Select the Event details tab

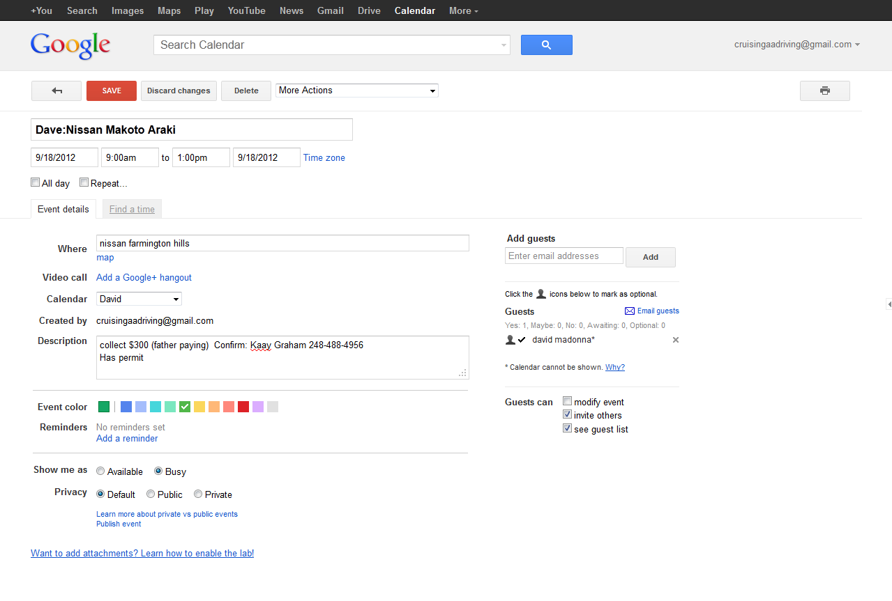click(x=63, y=209)
